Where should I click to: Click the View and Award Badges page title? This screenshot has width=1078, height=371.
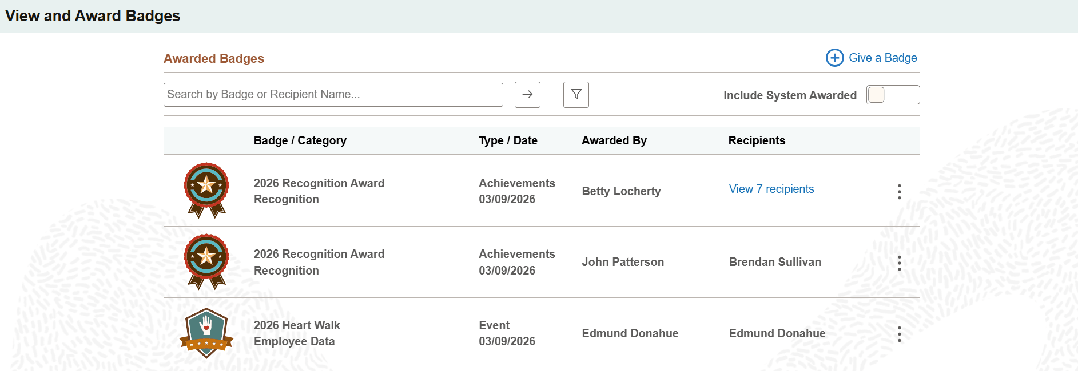tap(93, 16)
